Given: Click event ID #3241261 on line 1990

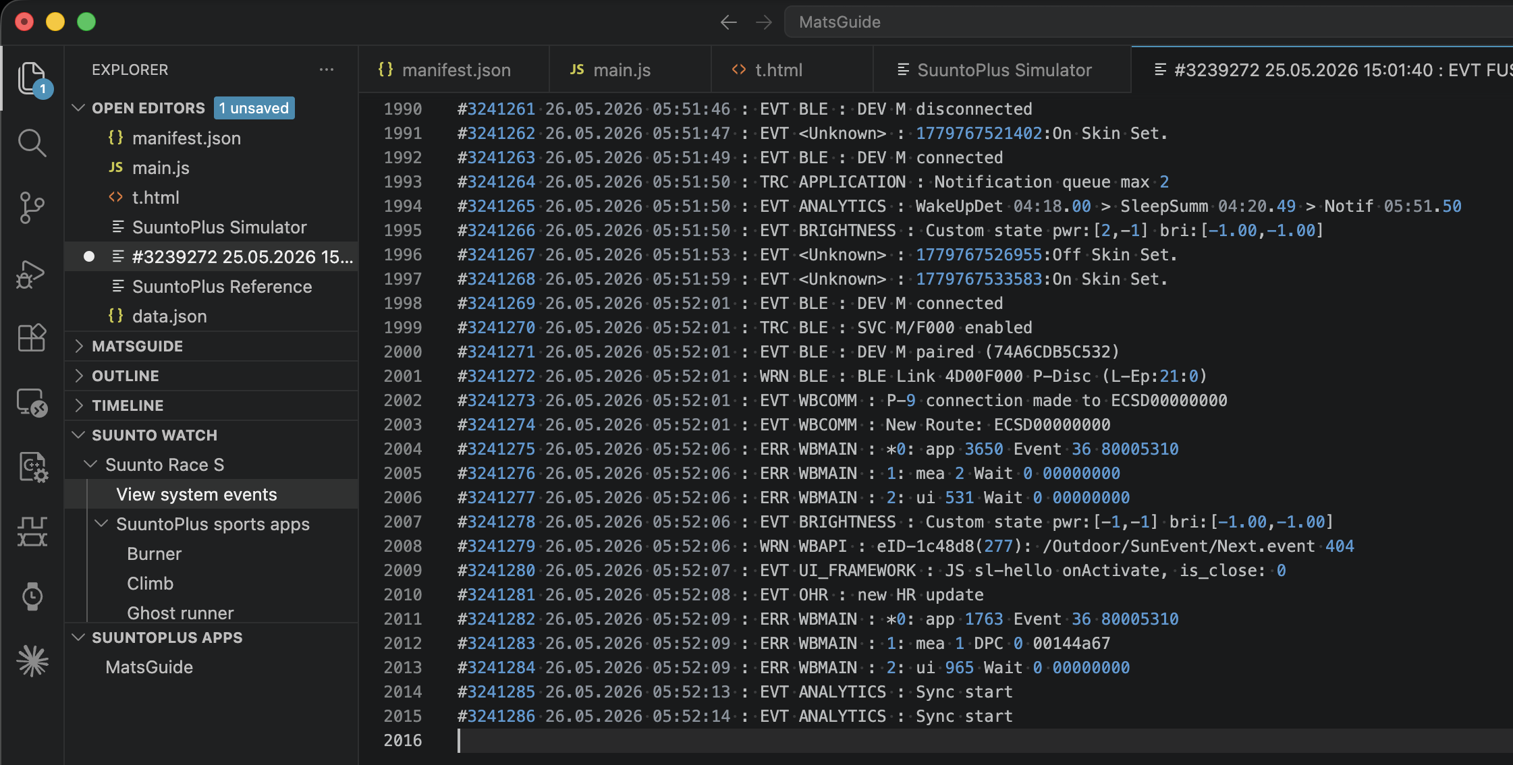Looking at the screenshot, I should point(496,109).
